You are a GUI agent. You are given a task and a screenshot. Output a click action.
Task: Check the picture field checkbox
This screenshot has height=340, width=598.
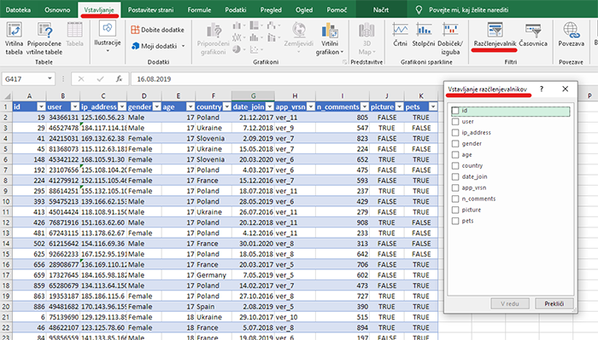(455, 210)
